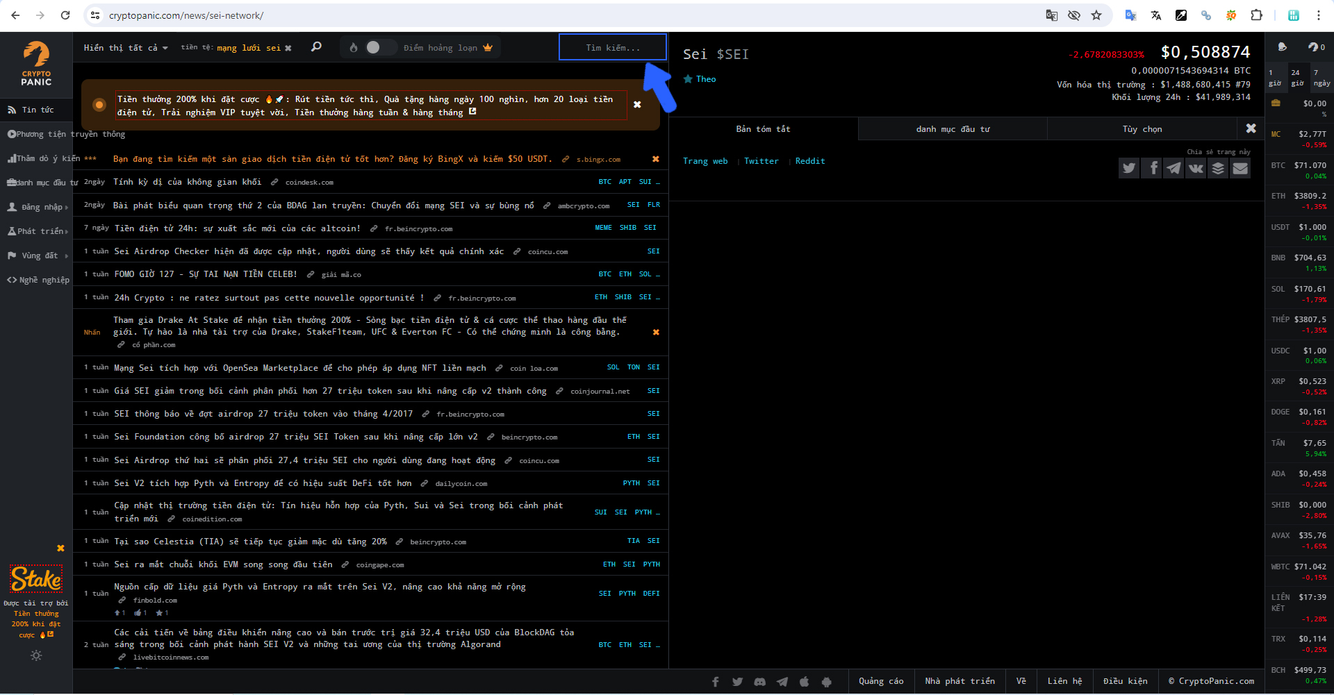This screenshot has width=1334, height=695.
Task: Share this page on Facebook
Action: 1151,168
